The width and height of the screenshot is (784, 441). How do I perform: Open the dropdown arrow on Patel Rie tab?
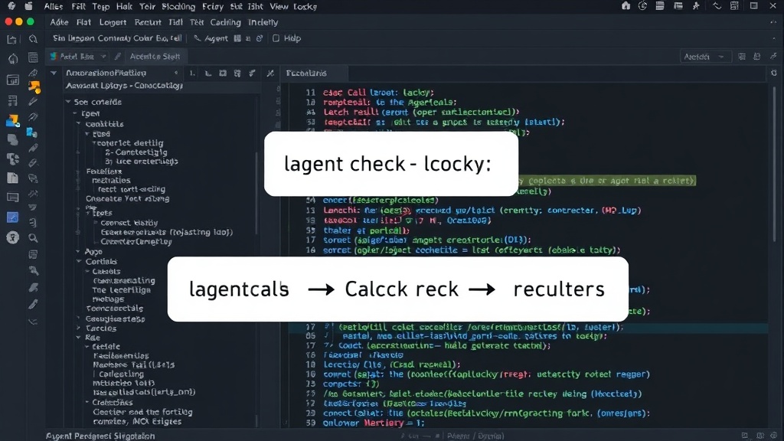tap(103, 57)
